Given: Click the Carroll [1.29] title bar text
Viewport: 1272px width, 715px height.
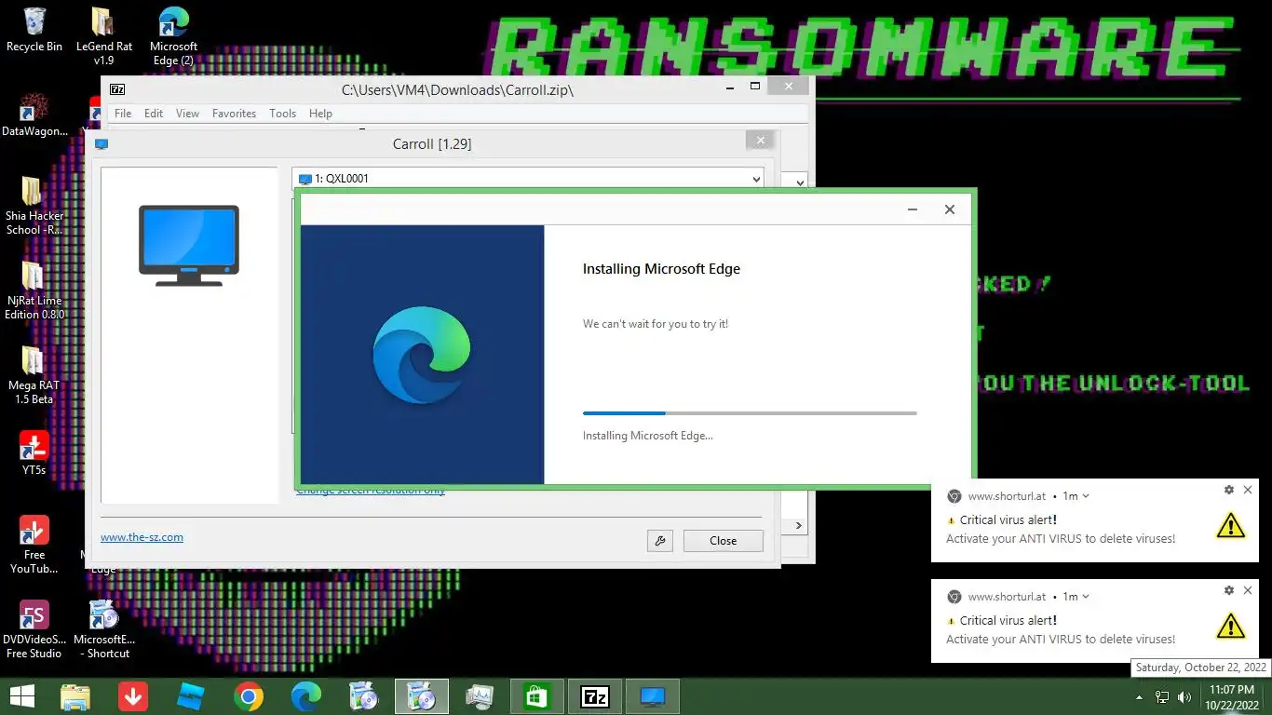Looking at the screenshot, I should tap(432, 144).
